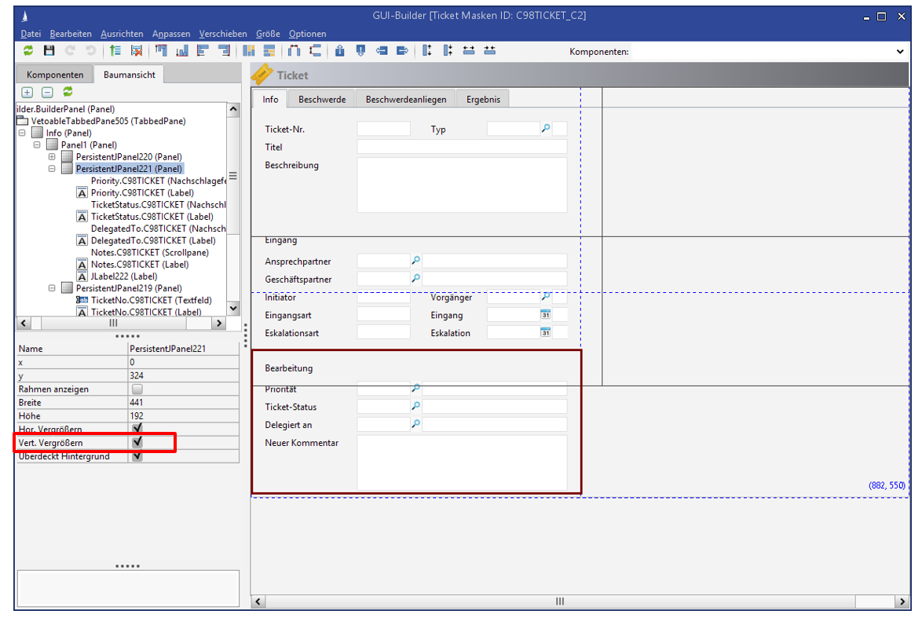Uncheck the Vert. Vergrößern checkbox

click(x=137, y=443)
